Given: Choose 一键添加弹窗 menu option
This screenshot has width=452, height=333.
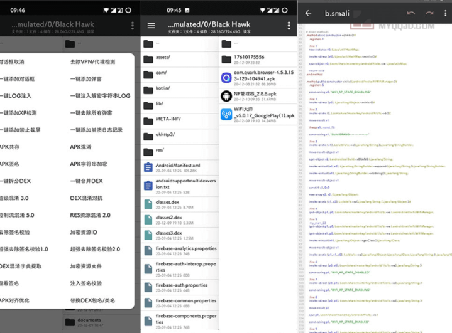Looking at the screenshot, I should point(85,79).
